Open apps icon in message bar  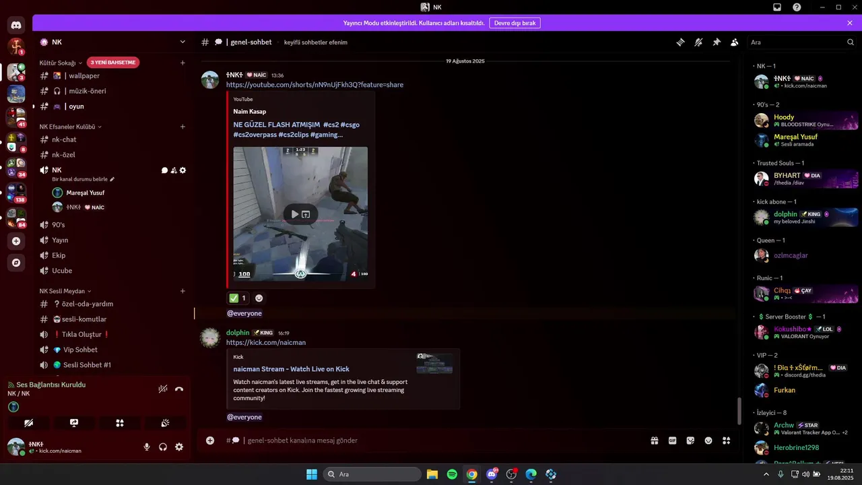(726, 441)
